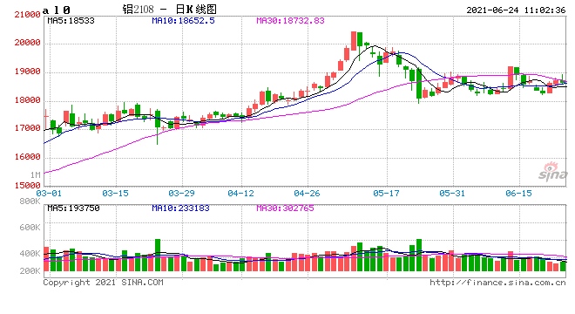575x314 pixels.
Task: Click the 600K volume axis label
Action: 30,228
